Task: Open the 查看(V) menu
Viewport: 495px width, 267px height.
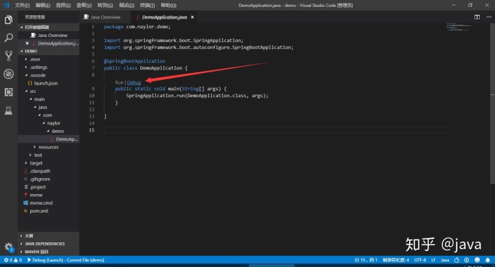Action: click(84, 5)
